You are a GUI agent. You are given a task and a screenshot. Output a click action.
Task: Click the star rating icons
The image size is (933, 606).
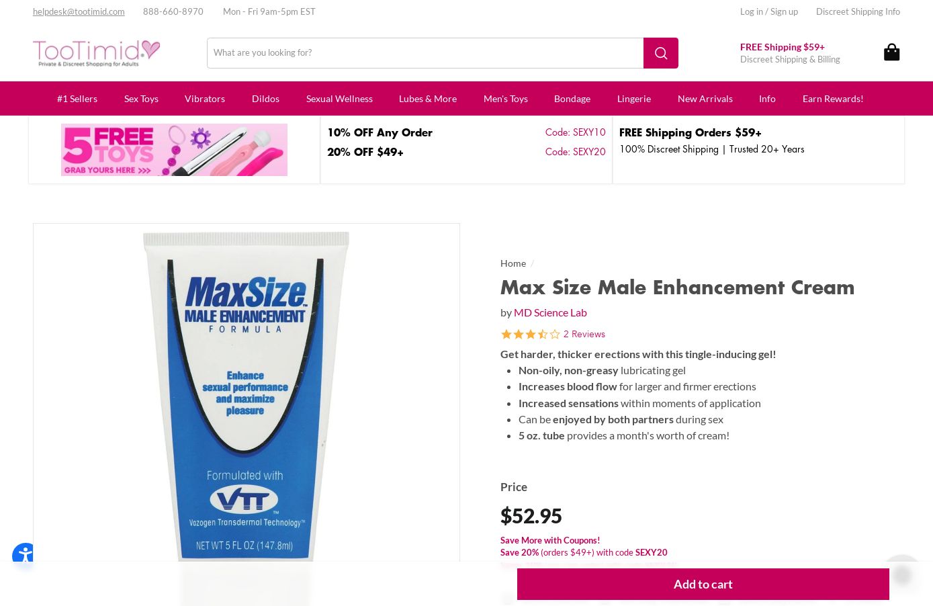(530, 334)
